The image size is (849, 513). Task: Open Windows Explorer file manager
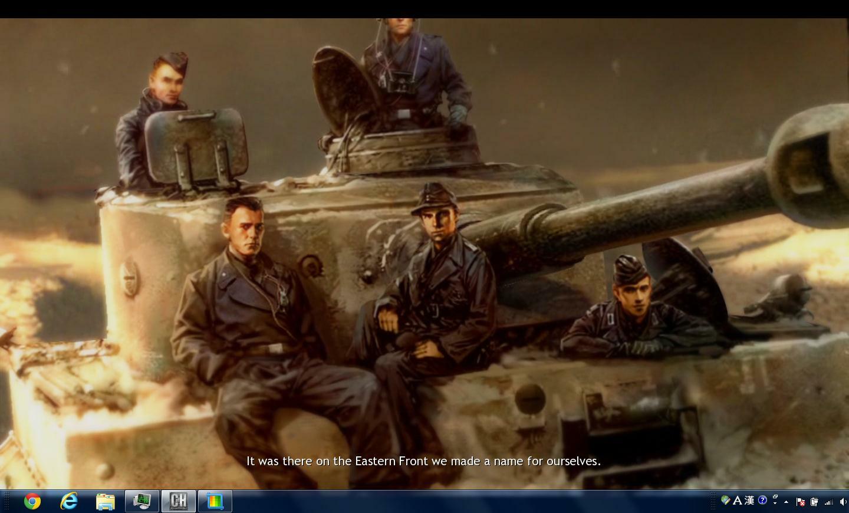106,501
